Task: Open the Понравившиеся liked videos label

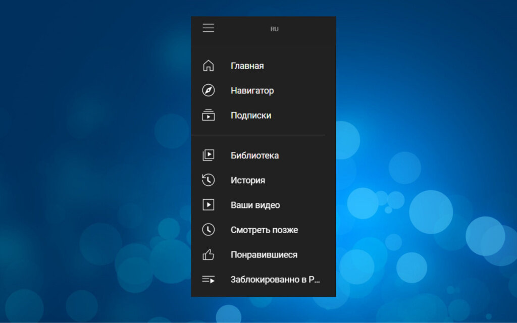Action: pos(264,255)
